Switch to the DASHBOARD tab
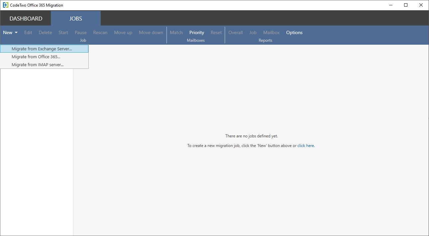 (x=26, y=19)
